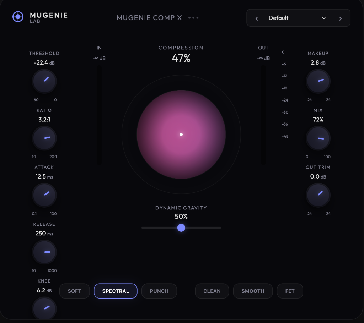The width and height of the screenshot is (364, 323).
Task: Click the Mugenie Lab logo icon
Action: coord(18,17)
